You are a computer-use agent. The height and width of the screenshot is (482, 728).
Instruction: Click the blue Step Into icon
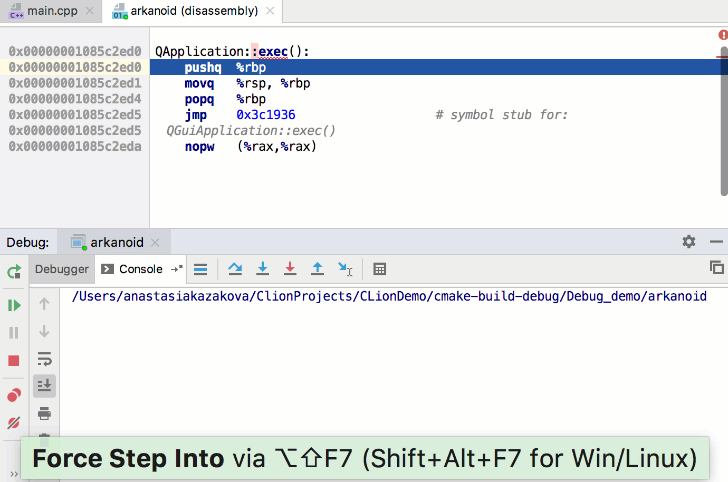[263, 269]
